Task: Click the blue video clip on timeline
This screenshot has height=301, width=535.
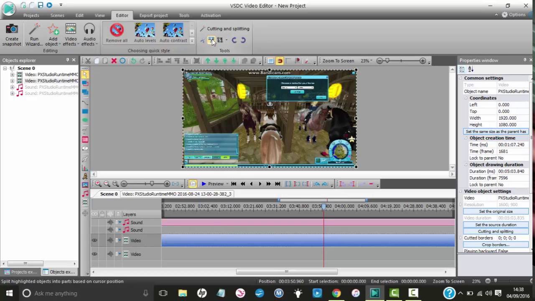Action: tap(308, 240)
